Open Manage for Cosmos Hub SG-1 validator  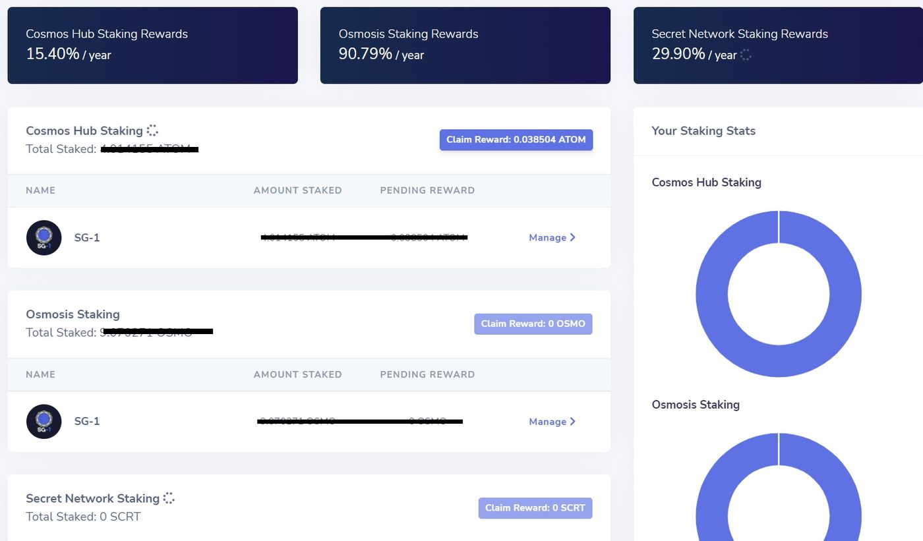pyautogui.click(x=552, y=237)
